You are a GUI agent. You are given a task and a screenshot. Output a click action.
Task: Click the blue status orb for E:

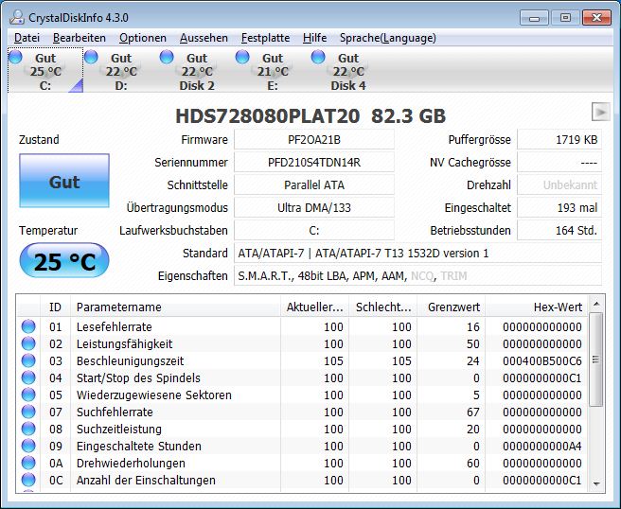(x=242, y=57)
